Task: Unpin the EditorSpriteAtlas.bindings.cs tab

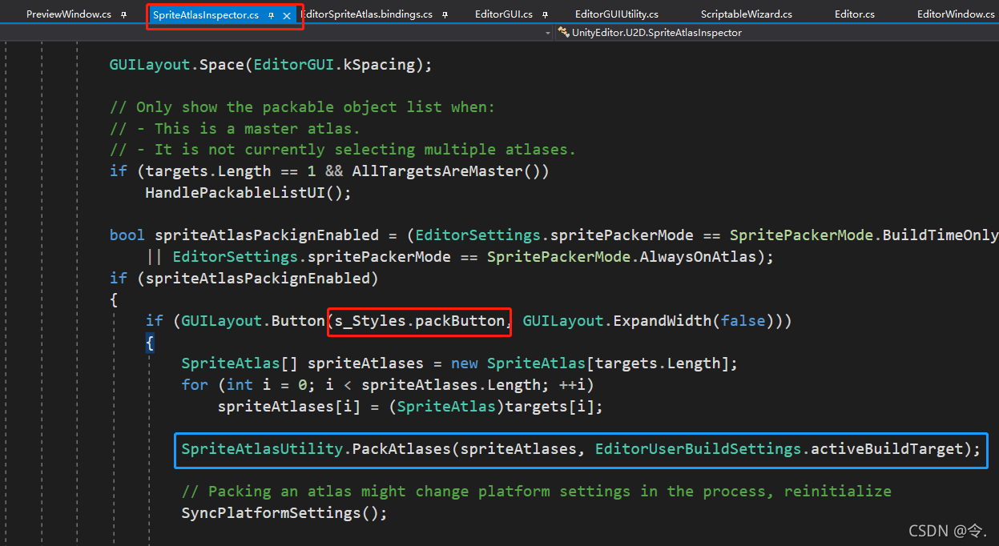Action: coord(444,14)
